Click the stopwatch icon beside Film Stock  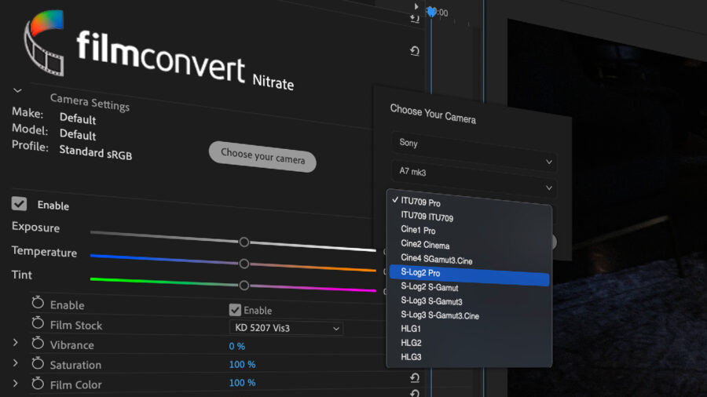pos(38,324)
